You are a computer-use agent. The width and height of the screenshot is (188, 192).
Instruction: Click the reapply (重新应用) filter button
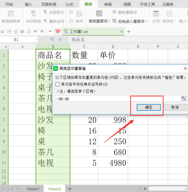54,21
